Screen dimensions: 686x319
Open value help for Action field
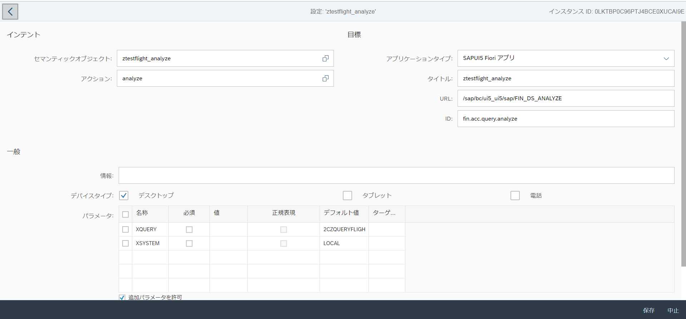(x=325, y=79)
